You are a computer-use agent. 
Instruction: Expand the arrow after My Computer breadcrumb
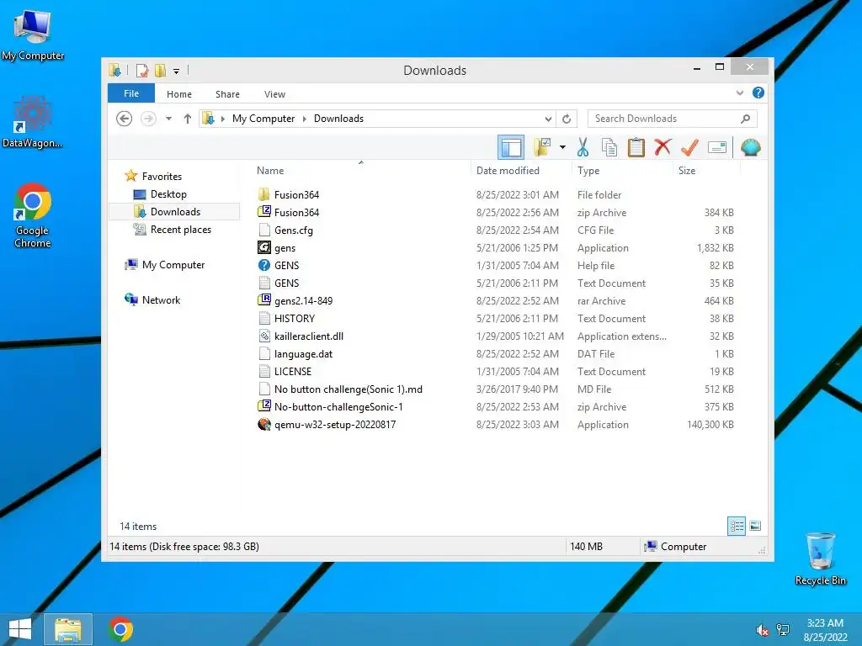[x=304, y=119]
